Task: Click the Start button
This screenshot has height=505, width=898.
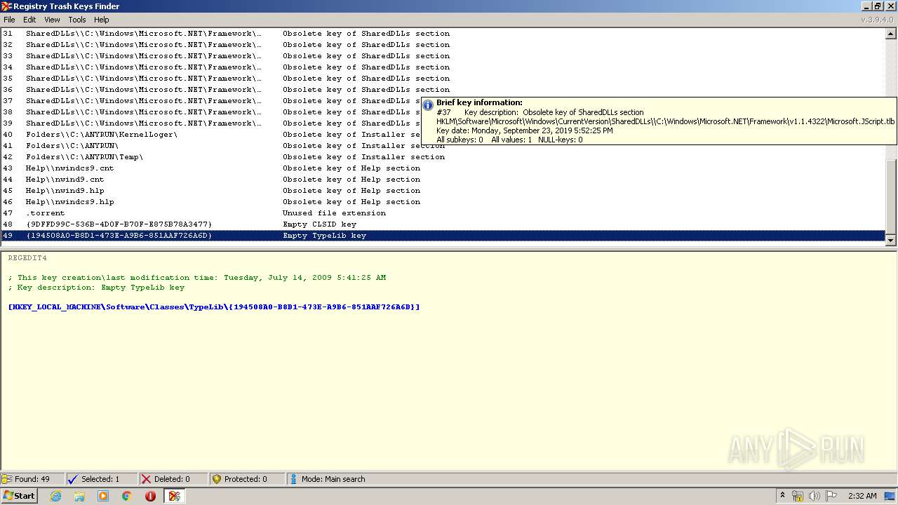Action: [x=19, y=496]
